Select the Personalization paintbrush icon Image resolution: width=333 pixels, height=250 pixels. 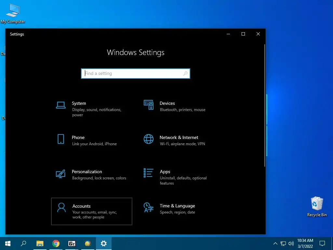(60, 174)
